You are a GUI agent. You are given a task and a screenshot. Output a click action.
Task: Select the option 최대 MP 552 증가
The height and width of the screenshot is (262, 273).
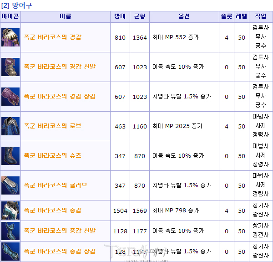coord(176,37)
